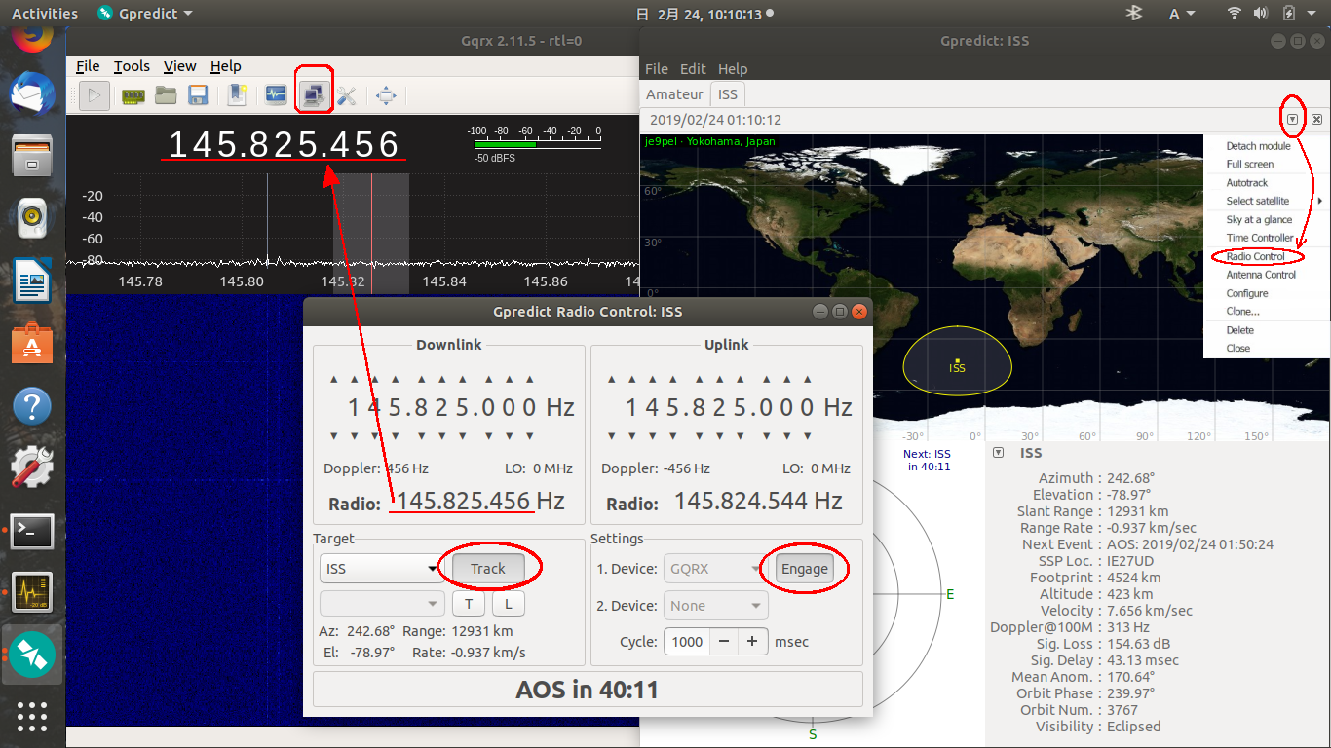Screen dimensions: 1331x748
Task: Open Gqrx File menu
Action: click(x=88, y=66)
